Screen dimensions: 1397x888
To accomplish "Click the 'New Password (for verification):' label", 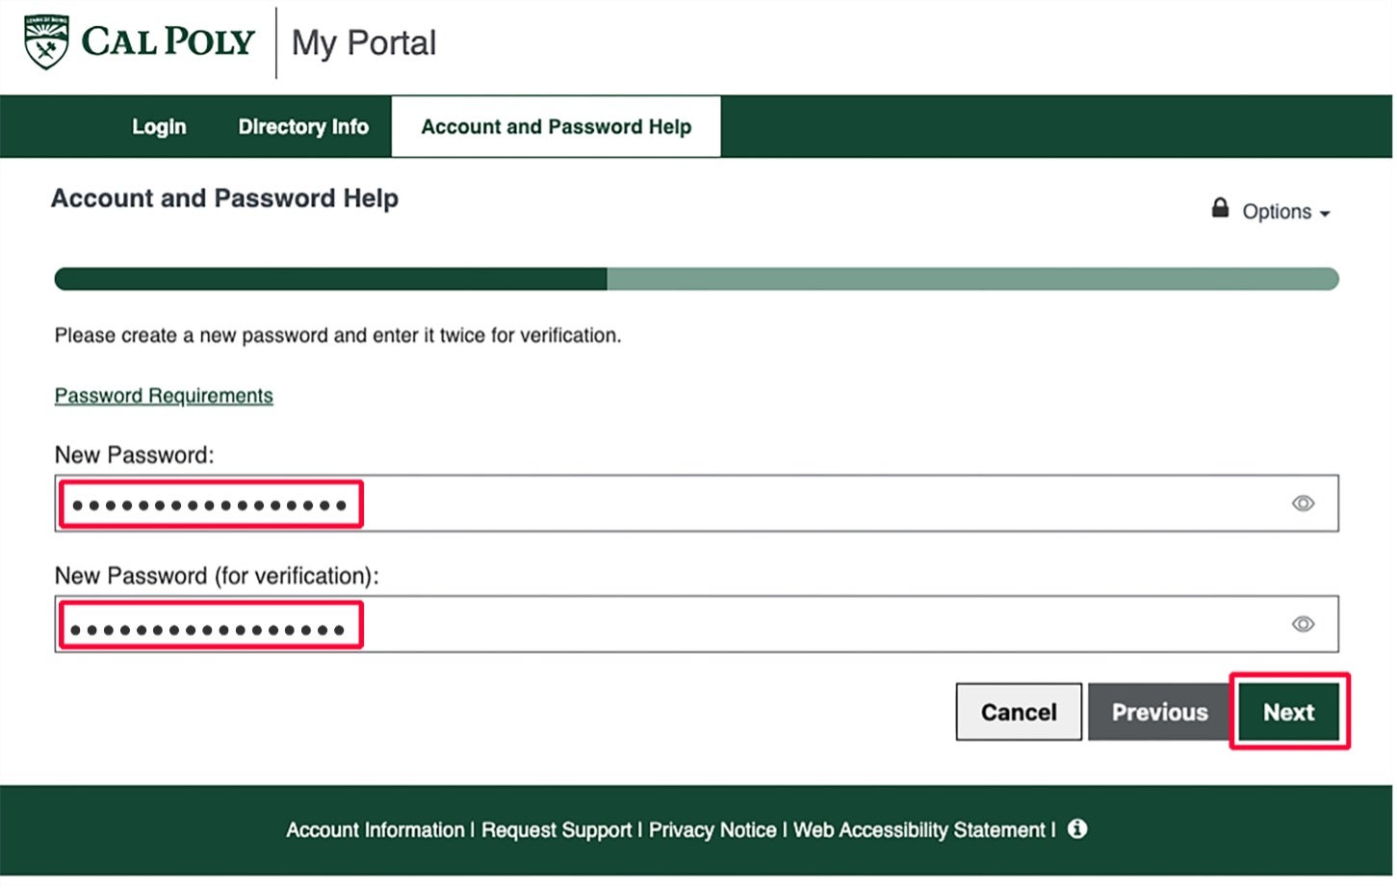I will click(x=218, y=577).
